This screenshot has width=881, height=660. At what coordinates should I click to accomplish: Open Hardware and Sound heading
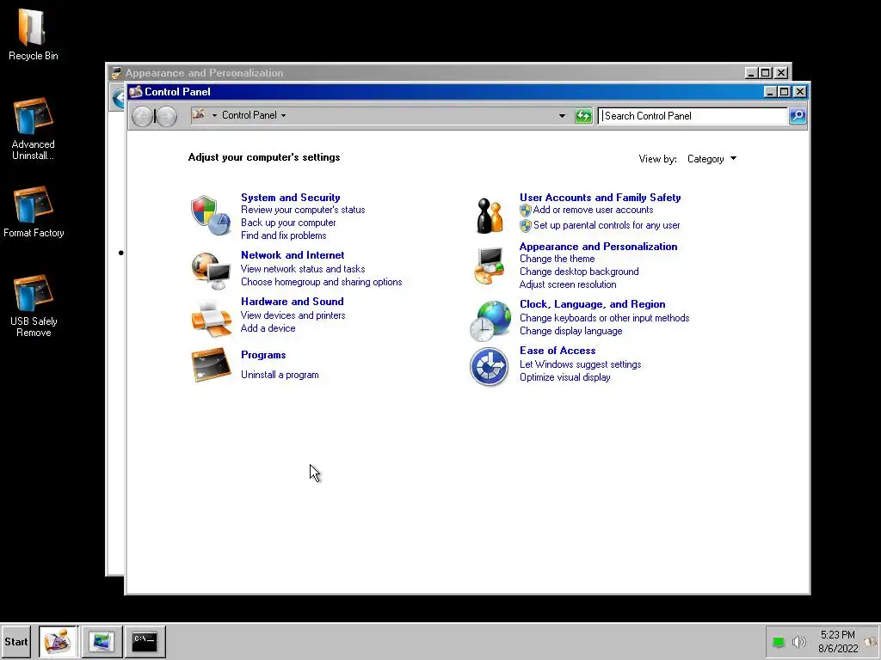click(x=293, y=302)
